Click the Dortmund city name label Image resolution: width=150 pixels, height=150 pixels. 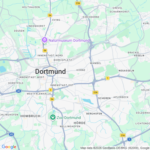pyautogui.click(x=50, y=71)
